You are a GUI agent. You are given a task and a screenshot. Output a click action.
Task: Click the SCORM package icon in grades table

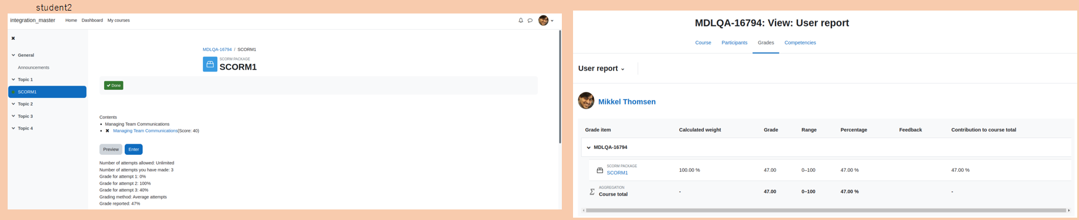point(600,170)
